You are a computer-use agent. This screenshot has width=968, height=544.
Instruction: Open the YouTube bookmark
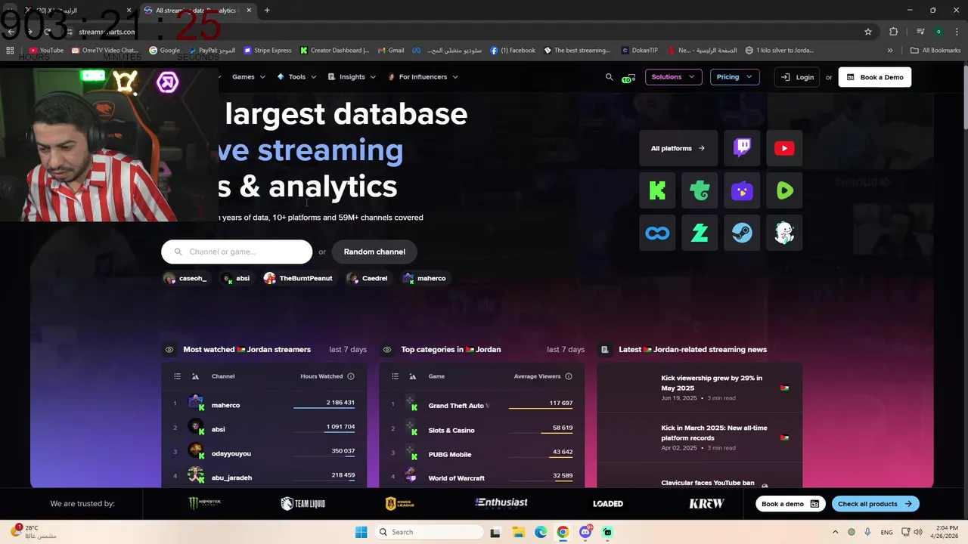[46, 51]
